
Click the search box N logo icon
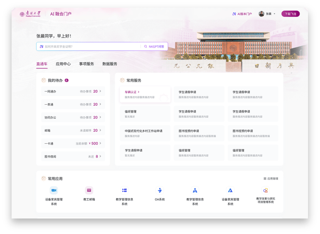(x=41, y=46)
